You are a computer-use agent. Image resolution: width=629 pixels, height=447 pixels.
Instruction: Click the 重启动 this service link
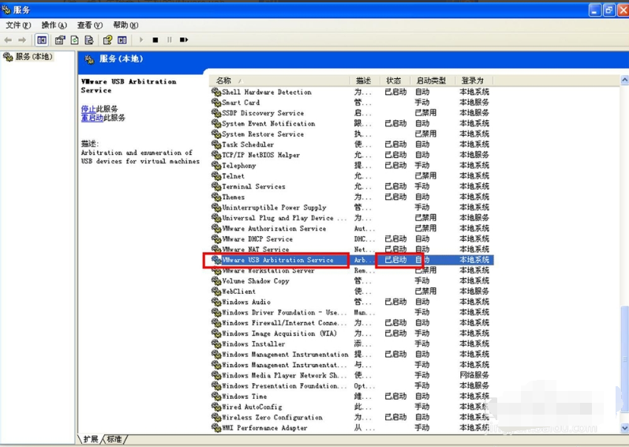tap(92, 118)
